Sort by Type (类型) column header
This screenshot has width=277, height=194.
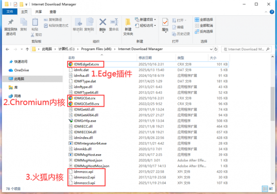point(181,58)
